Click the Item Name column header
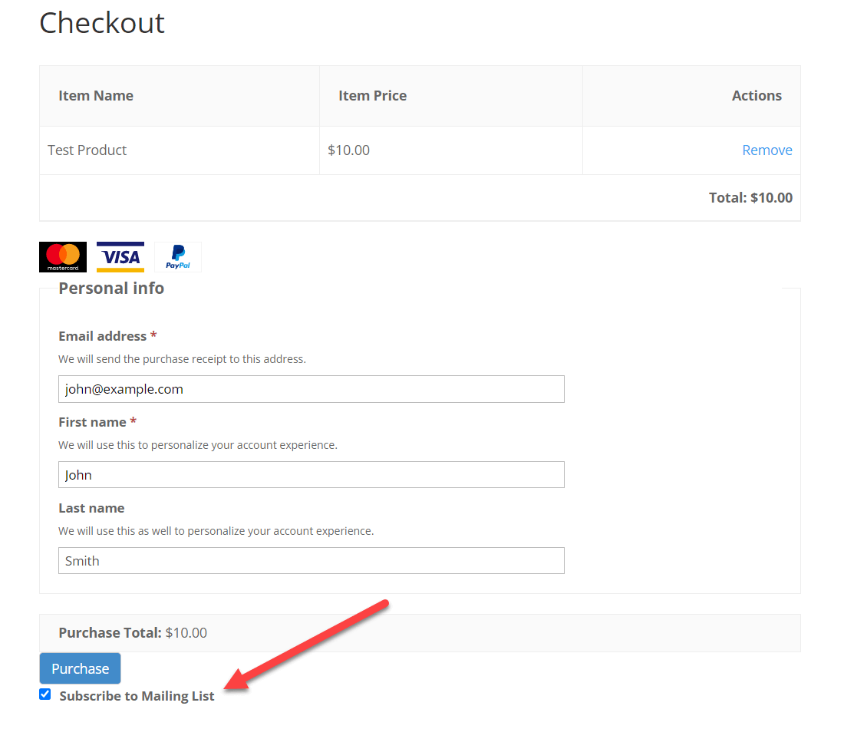This screenshot has height=729, width=844. (96, 96)
